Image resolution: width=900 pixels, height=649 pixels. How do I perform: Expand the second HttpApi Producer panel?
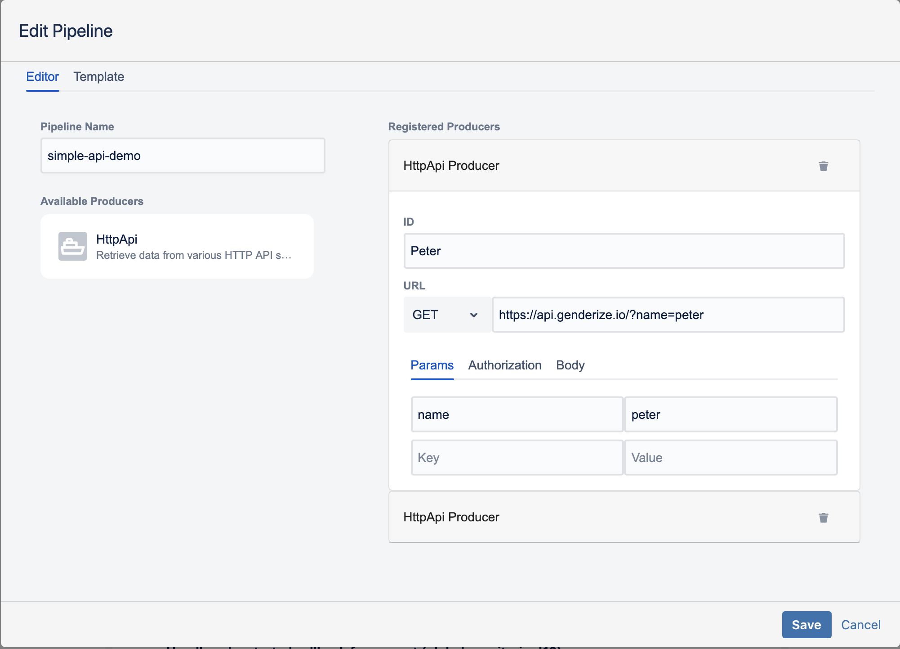(x=451, y=517)
